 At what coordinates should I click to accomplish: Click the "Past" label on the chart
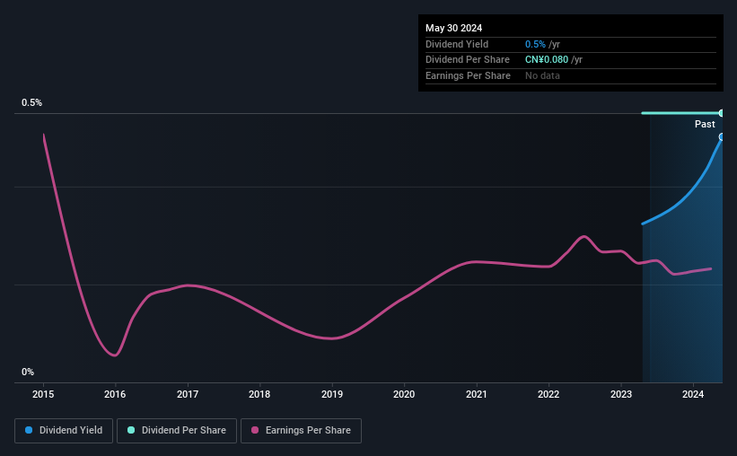coord(705,124)
